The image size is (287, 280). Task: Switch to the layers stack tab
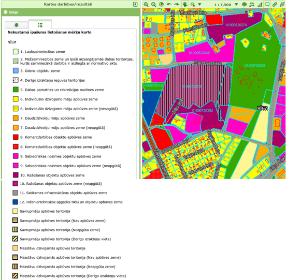click(17, 25)
